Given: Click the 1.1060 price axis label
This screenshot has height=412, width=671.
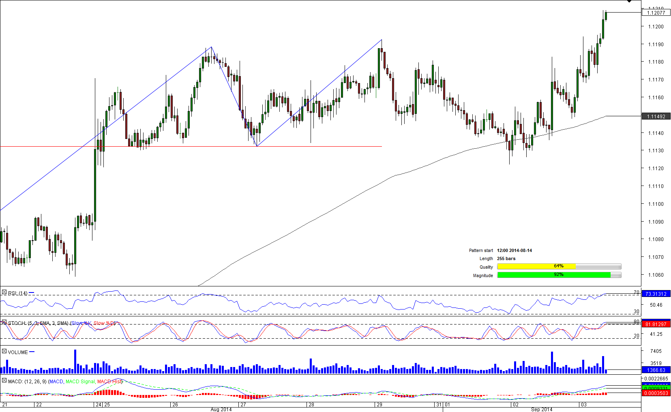Looking at the screenshot, I should [656, 275].
